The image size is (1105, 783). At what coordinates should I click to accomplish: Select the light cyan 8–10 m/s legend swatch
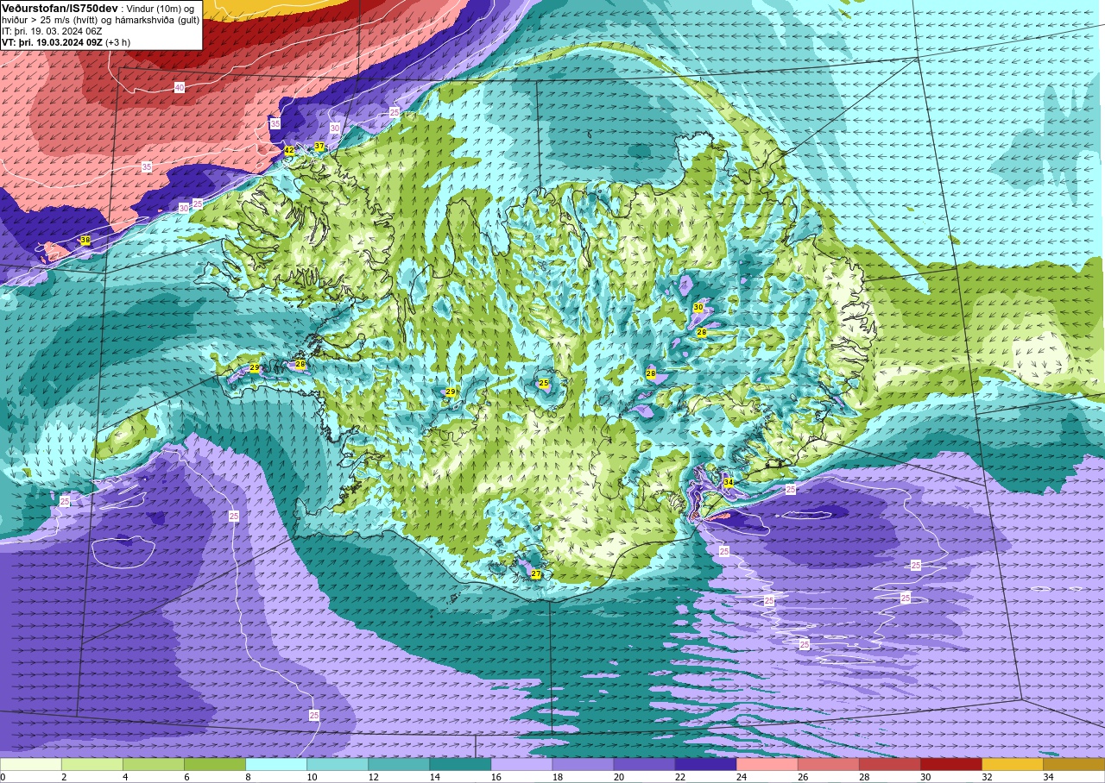pyautogui.click(x=276, y=764)
